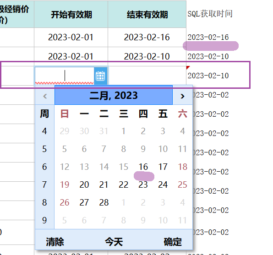Select Sunday February 26

(x=65, y=202)
